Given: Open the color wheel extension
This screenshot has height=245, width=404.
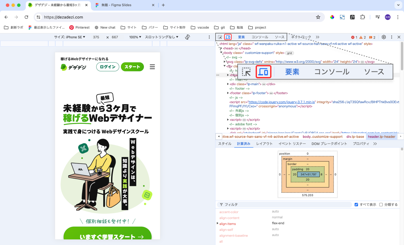Looking at the screenshot, I should point(332,17).
